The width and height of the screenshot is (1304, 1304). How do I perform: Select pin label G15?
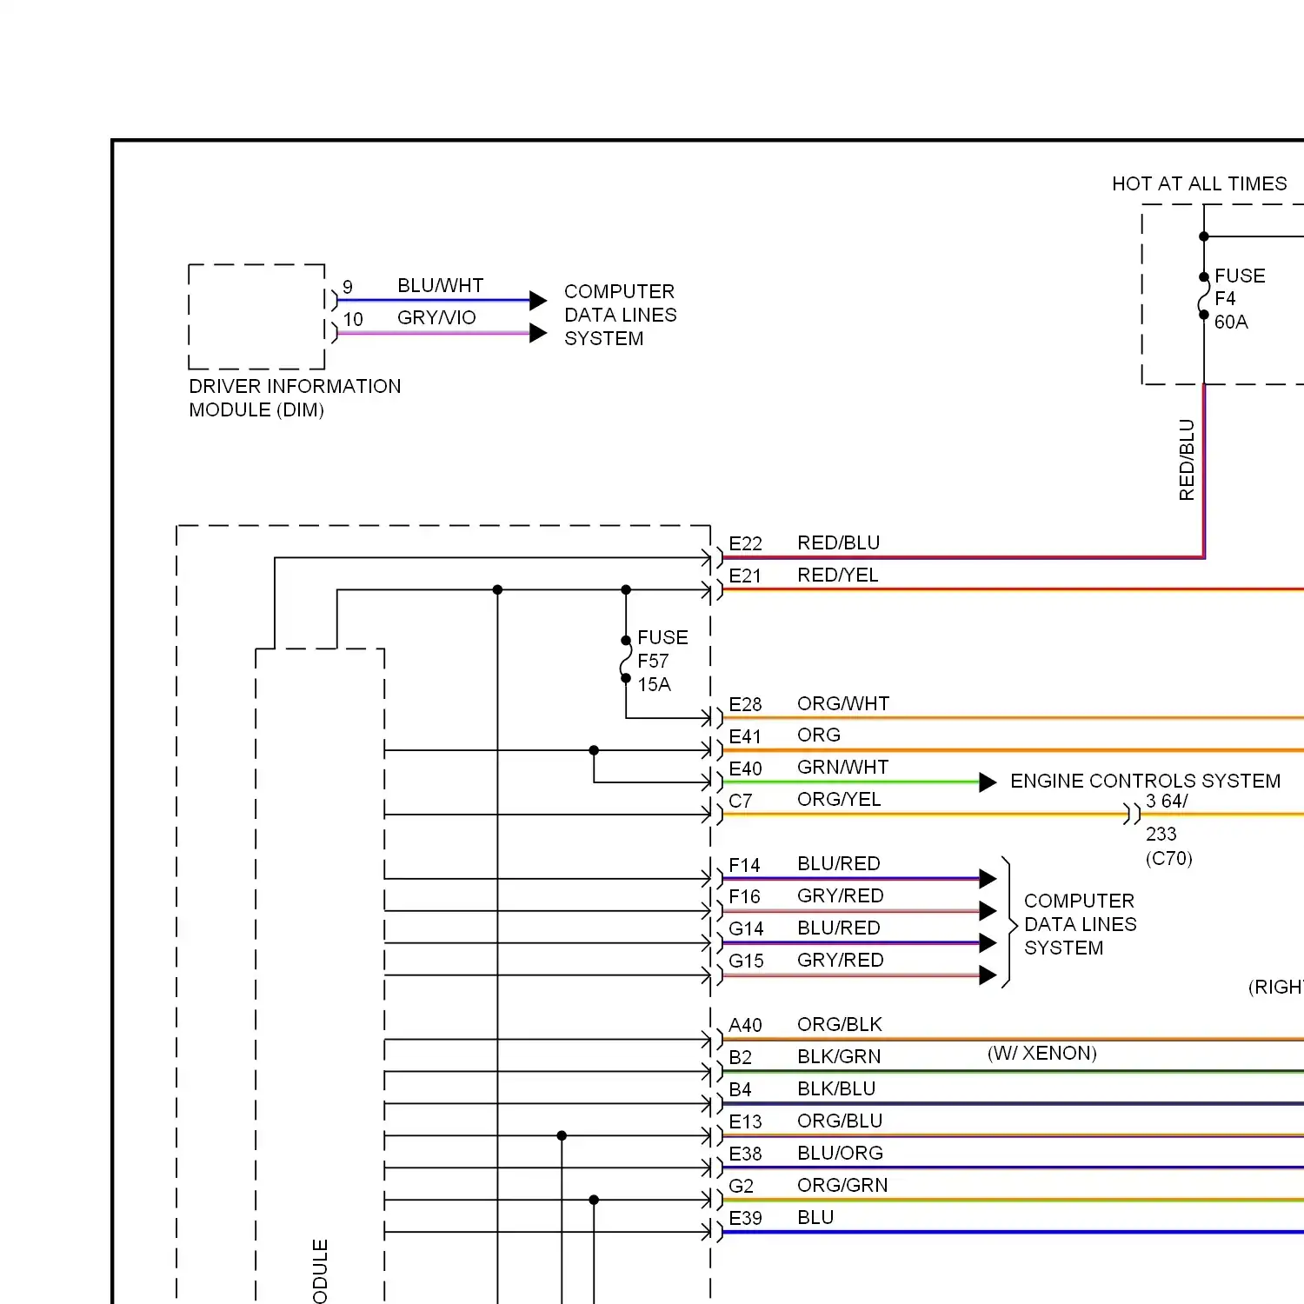[x=746, y=961]
